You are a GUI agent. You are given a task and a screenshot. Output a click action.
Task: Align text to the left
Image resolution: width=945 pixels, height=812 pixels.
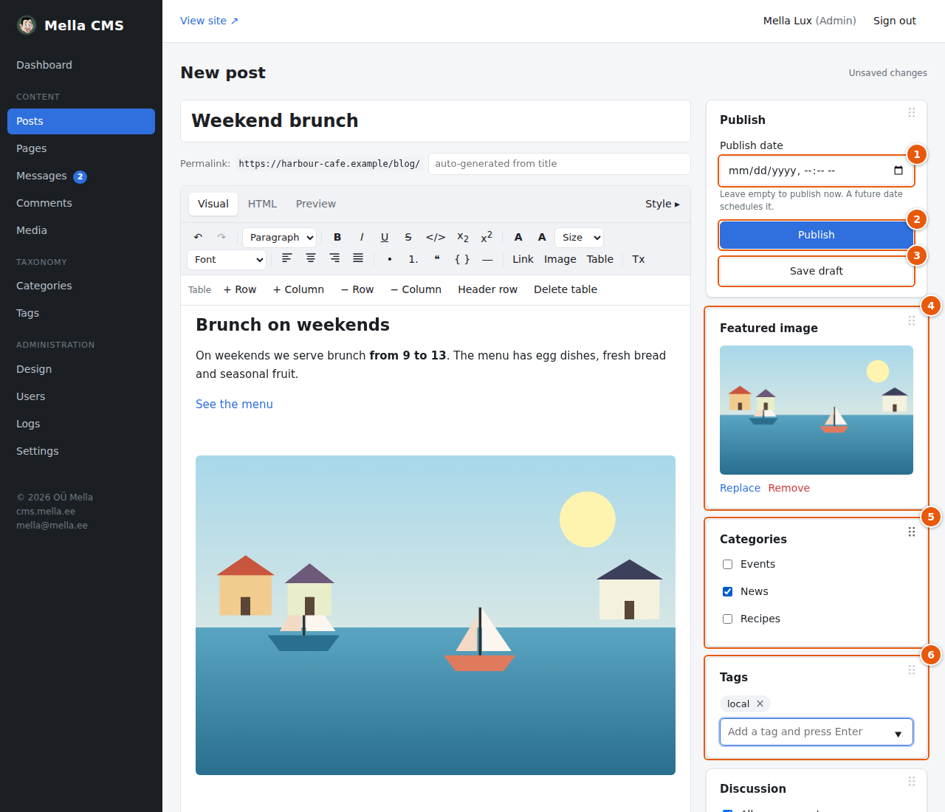coord(287,259)
